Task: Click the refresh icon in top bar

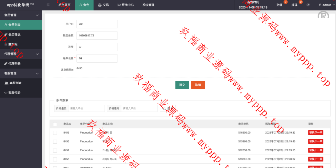Action: 308,5
